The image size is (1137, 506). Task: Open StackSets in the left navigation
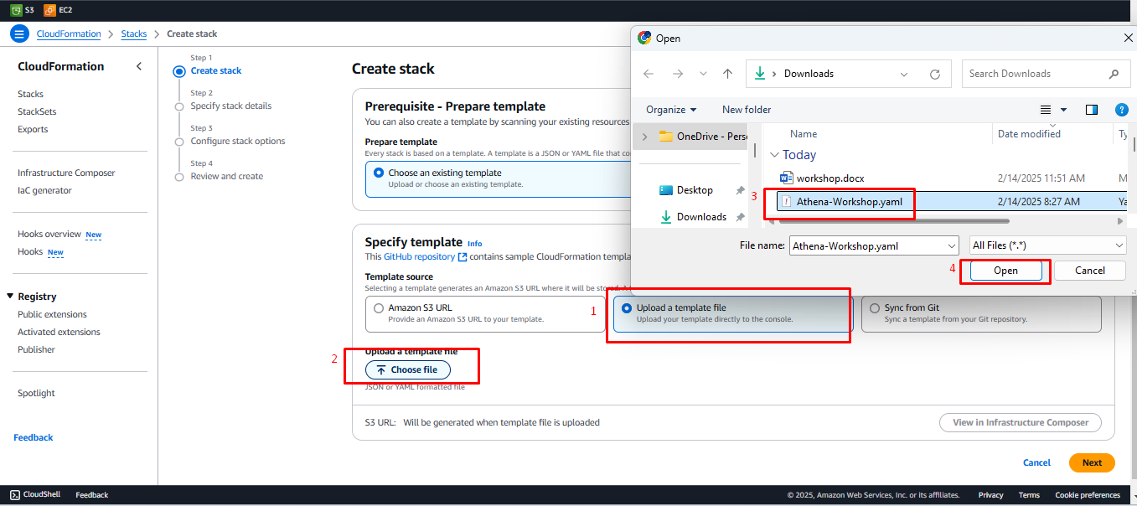pos(37,111)
